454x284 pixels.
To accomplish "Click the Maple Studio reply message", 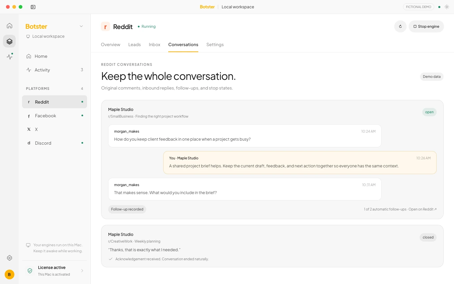I will click(x=300, y=162).
